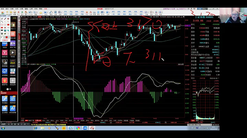The width and height of the screenshot is (247, 138).
Task: Pick the red color swatch in drawing palette
Action: point(7,37)
